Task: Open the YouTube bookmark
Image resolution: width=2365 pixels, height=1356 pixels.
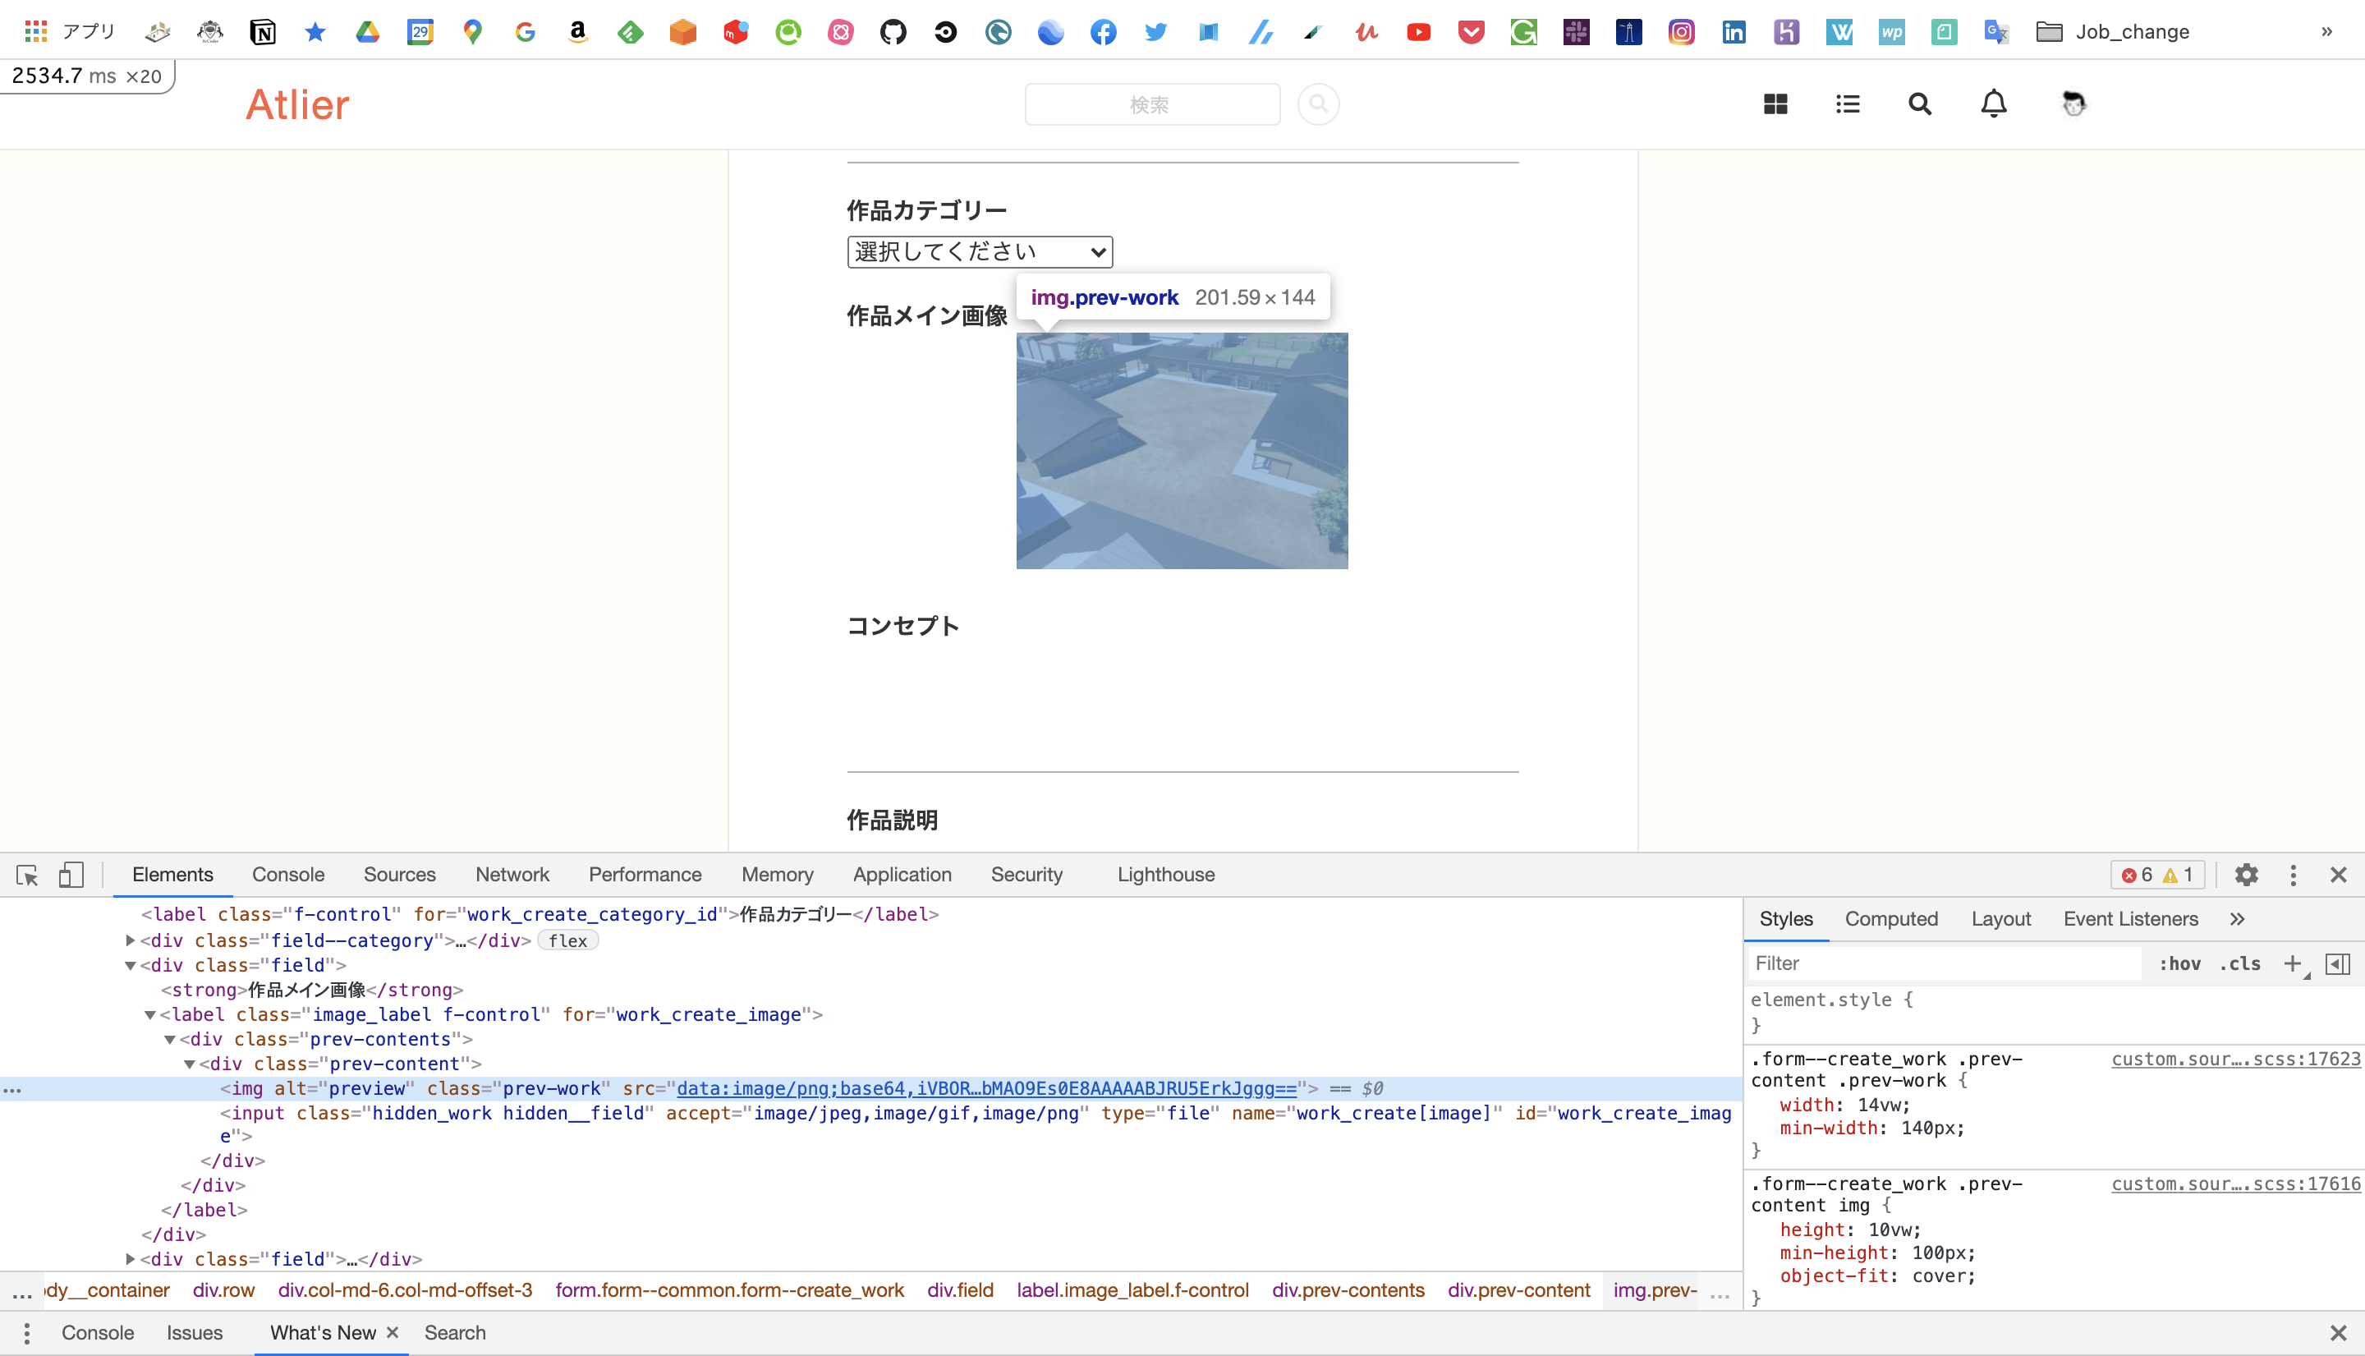Action: click(1418, 30)
